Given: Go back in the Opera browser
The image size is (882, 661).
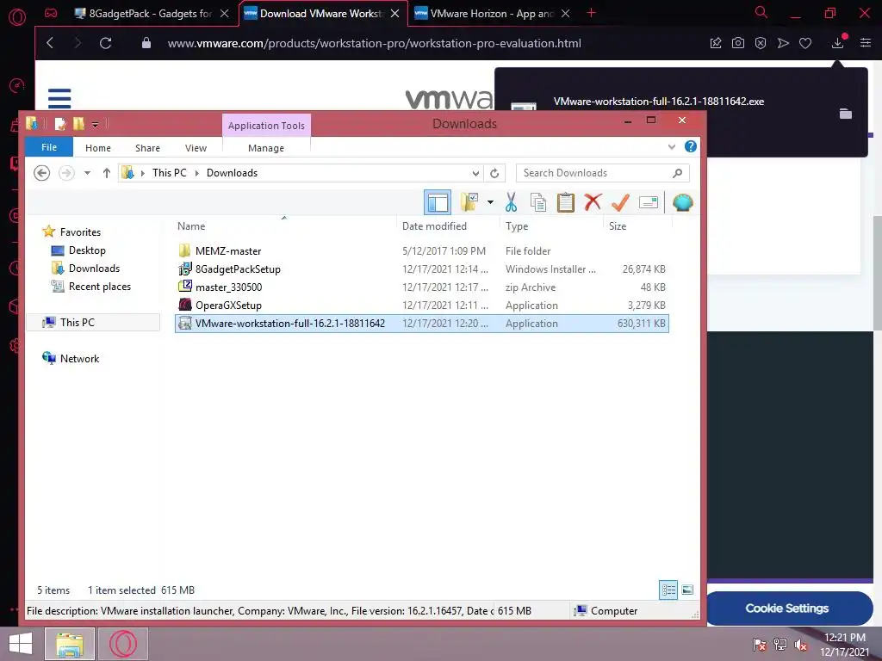Looking at the screenshot, I should click(50, 43).
